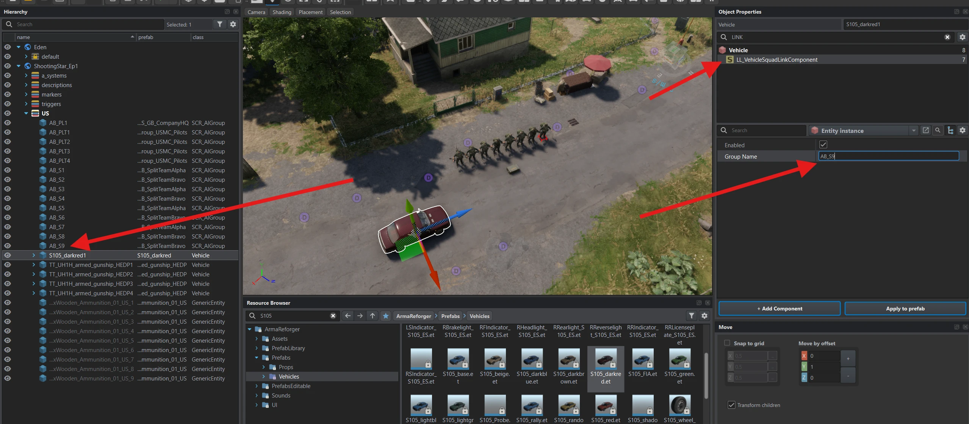Click the Resource Browser vertical scrollbar

click(706, 376)
